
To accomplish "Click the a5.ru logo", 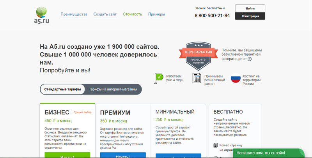I will pos(42,16).
